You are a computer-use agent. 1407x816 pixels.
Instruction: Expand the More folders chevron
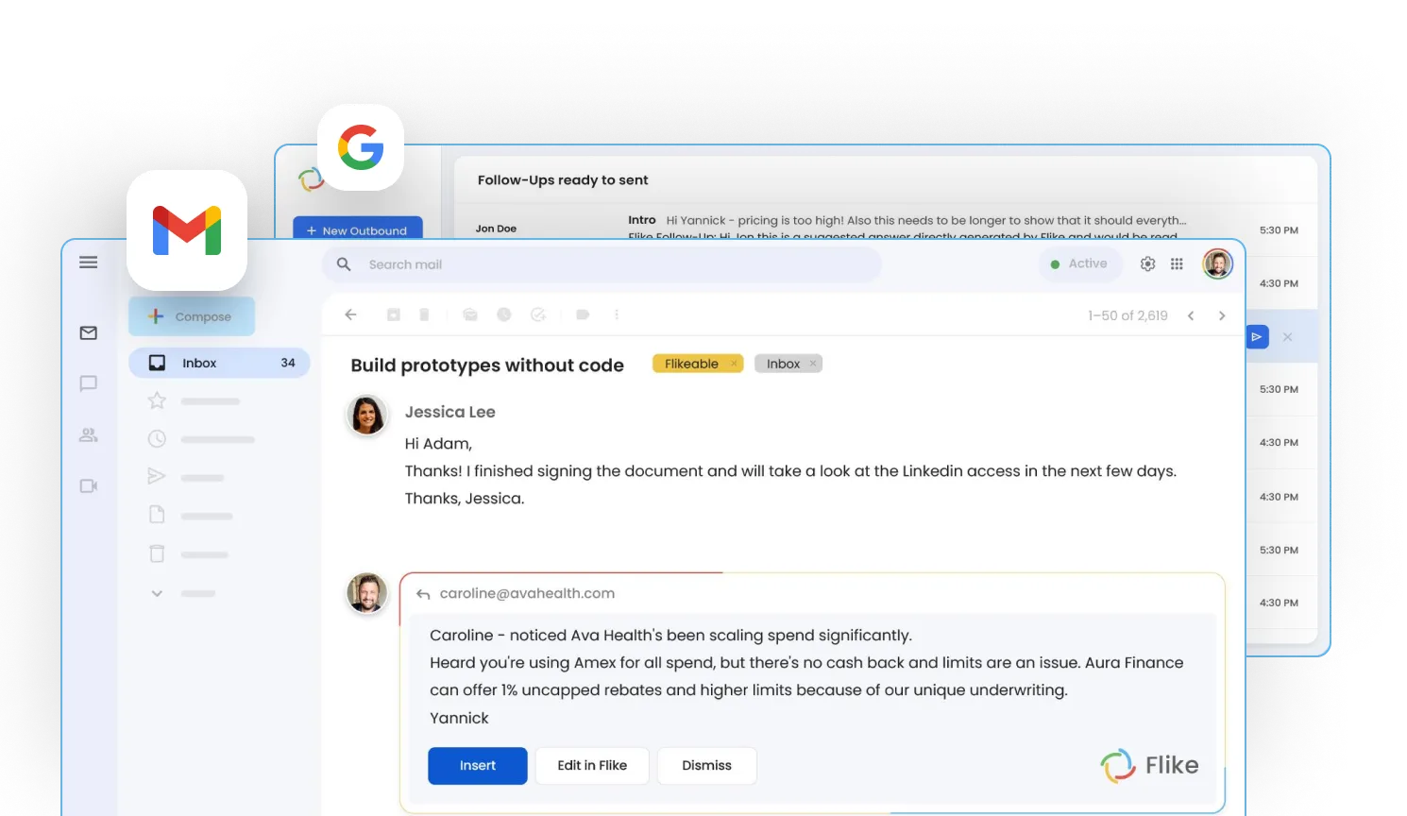click(x=157, y=593)
